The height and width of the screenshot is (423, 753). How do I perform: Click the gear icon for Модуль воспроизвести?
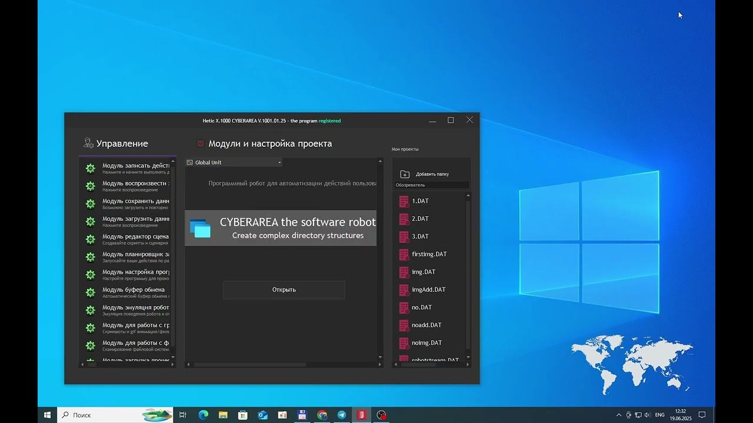(91, 186)
